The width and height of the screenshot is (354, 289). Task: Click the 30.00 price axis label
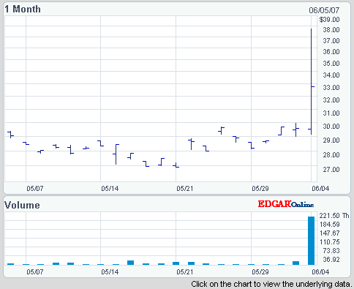tap(331, 127)
